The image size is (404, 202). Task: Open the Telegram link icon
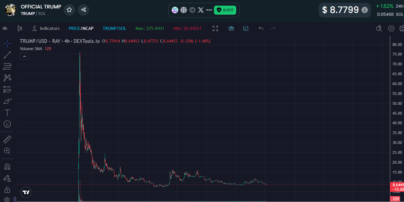click(192, 10)
